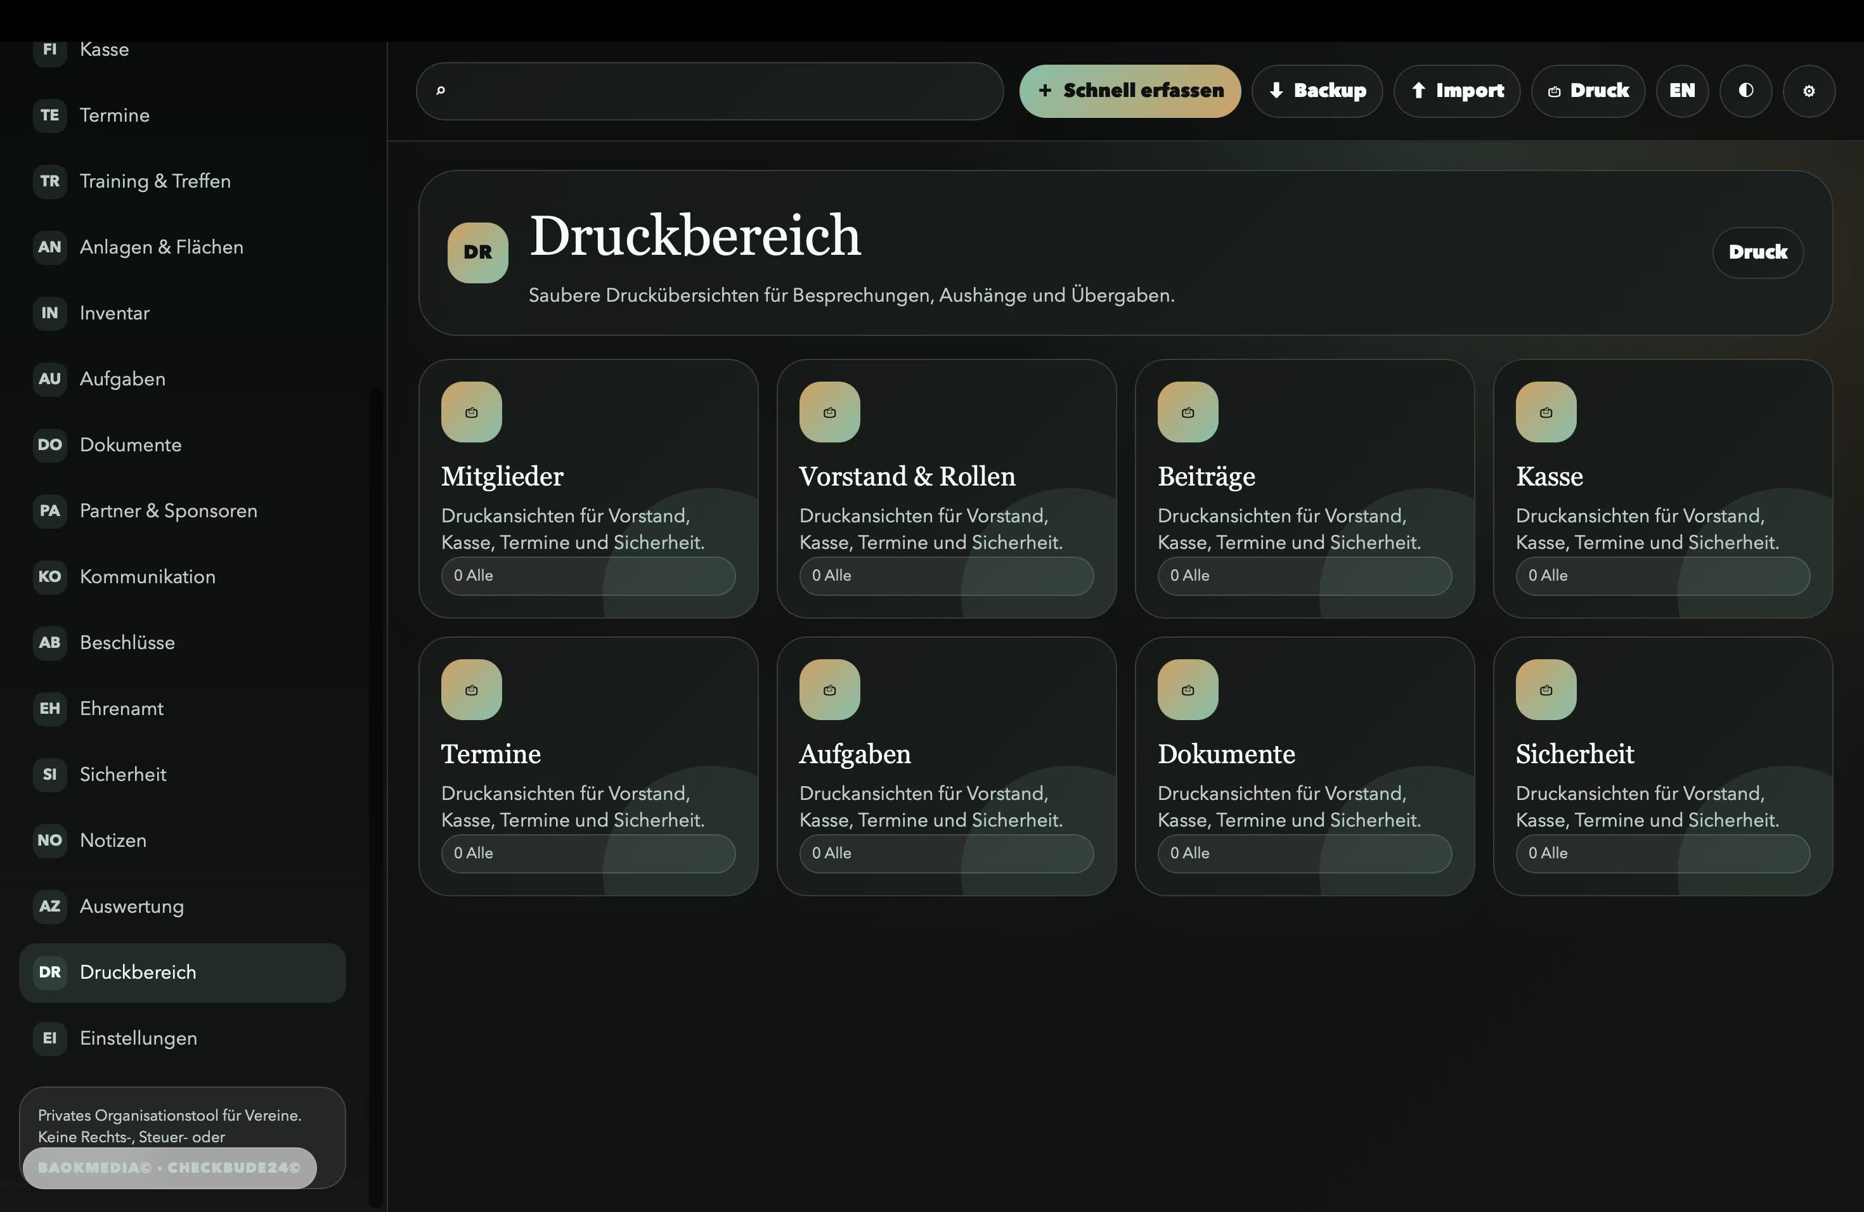Click printer icon on Beiträge card
The width and height of the screenshot is (1864, 1212).
[1188, 412]
